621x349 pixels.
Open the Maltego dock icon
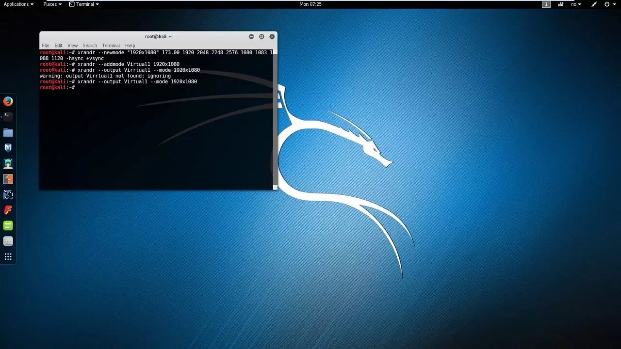[8, 194]
